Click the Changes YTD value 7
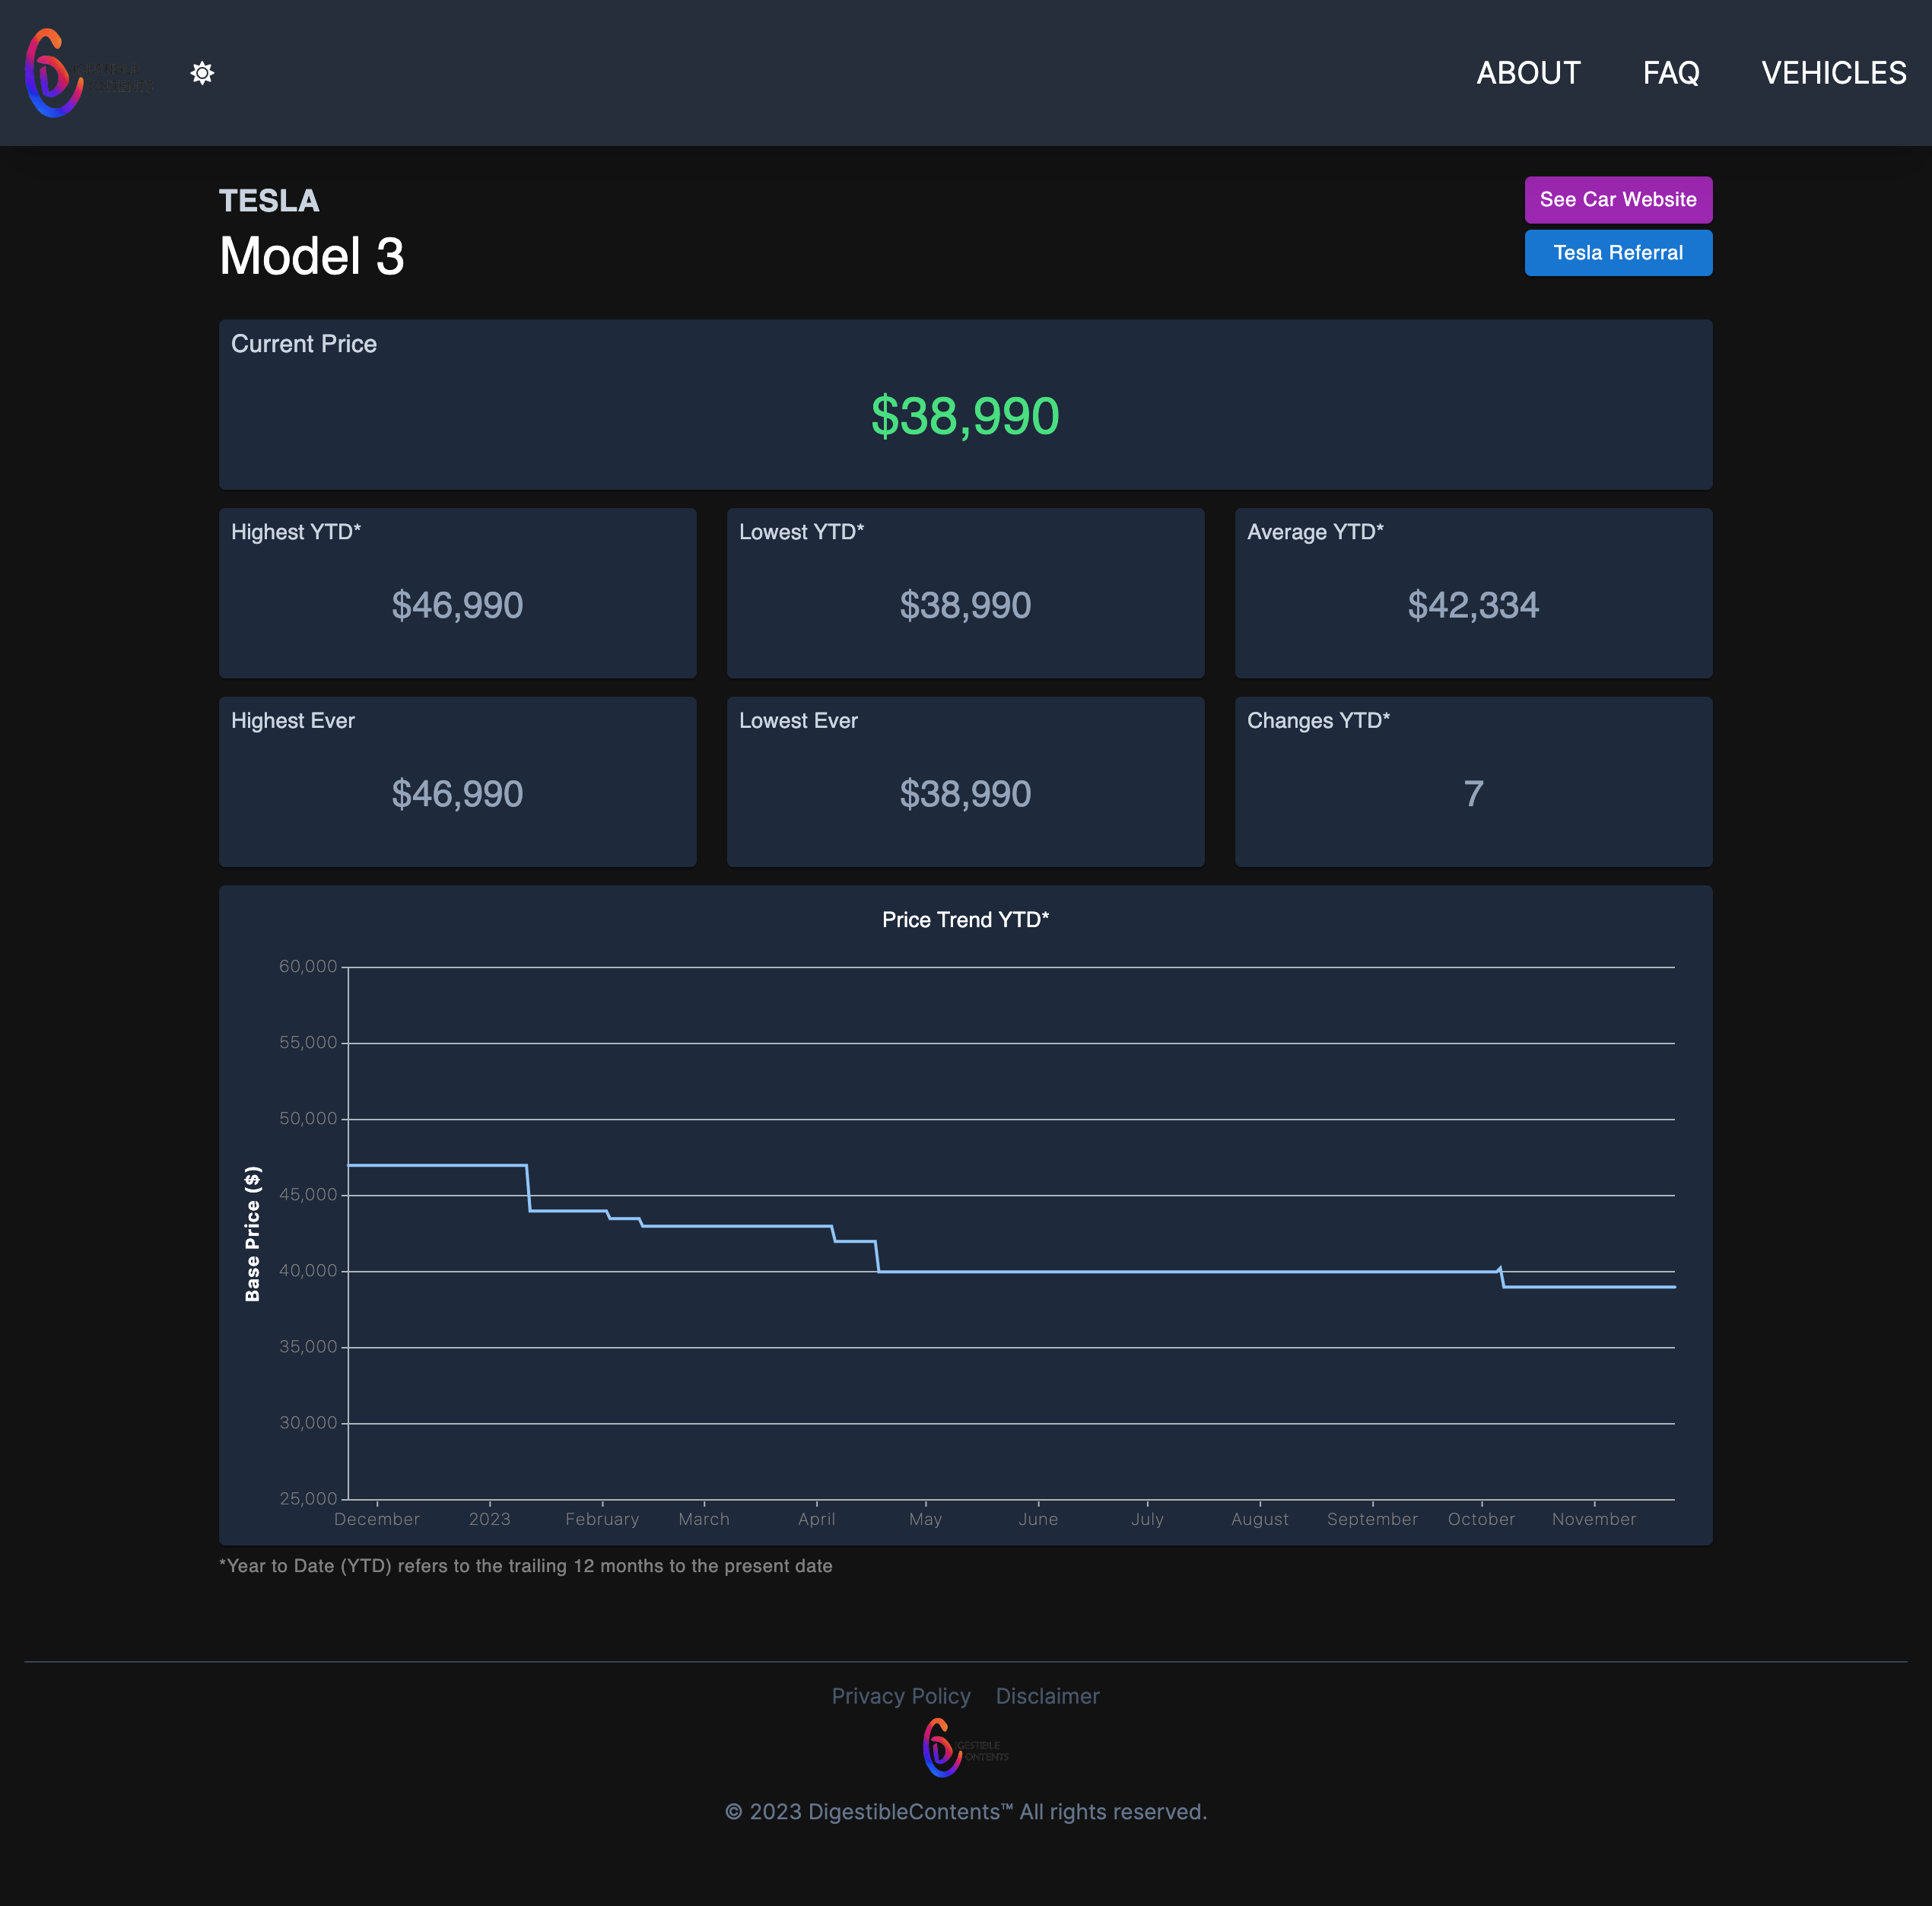Image resolution: width=1932 pixels, height=1906 pixels. pyautogui.click(x=1473, y=794)
